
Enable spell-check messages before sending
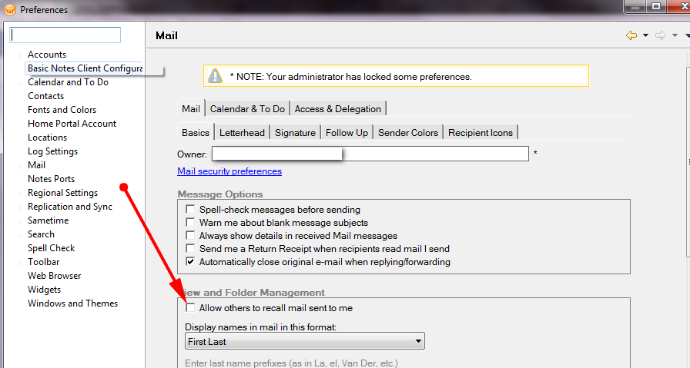pos(190,209)
